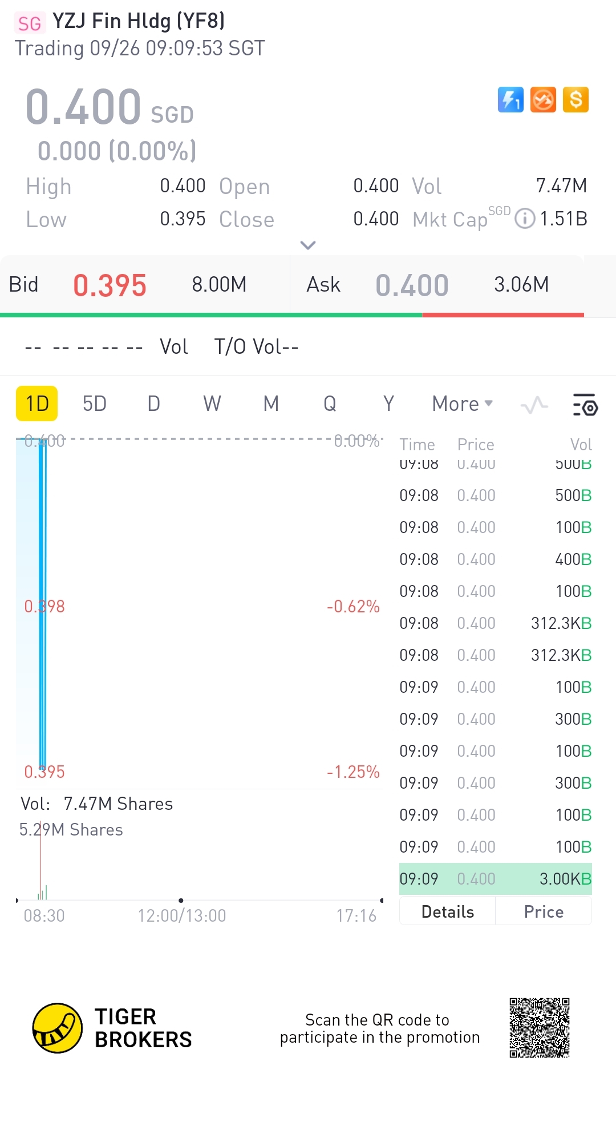This screenshot has height=1130, width=616.
Task: Expand quote details with the chevron
Action: (308, 245)
